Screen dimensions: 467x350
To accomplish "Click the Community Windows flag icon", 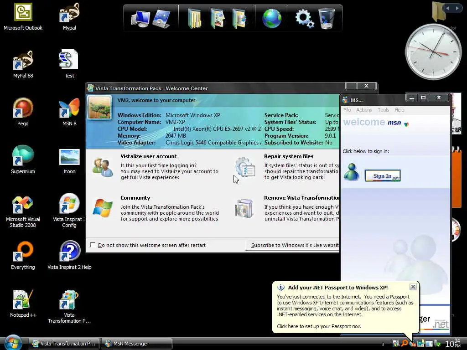I will point(103,208).
